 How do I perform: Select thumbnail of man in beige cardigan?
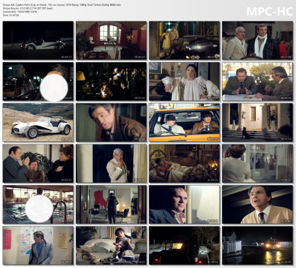click(258, 205)
